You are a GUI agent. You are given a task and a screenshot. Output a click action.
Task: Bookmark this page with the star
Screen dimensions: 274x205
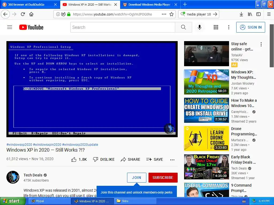coord(172,14)
